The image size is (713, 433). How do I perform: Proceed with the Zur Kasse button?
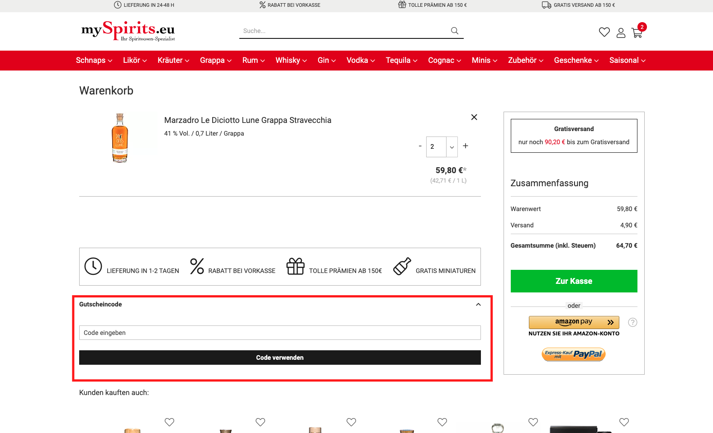click(574, 281)
